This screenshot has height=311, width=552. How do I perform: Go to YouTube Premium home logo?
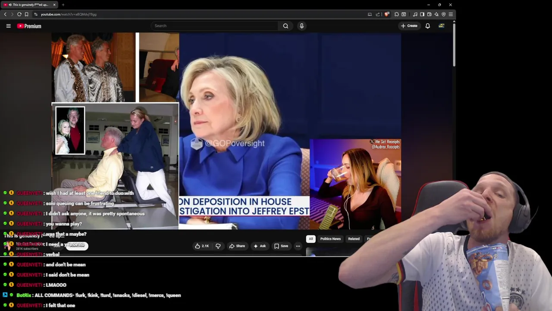pyautogui.click(x=29, y=26)
